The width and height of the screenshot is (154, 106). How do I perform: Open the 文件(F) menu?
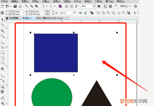click(x=5, y=1)
